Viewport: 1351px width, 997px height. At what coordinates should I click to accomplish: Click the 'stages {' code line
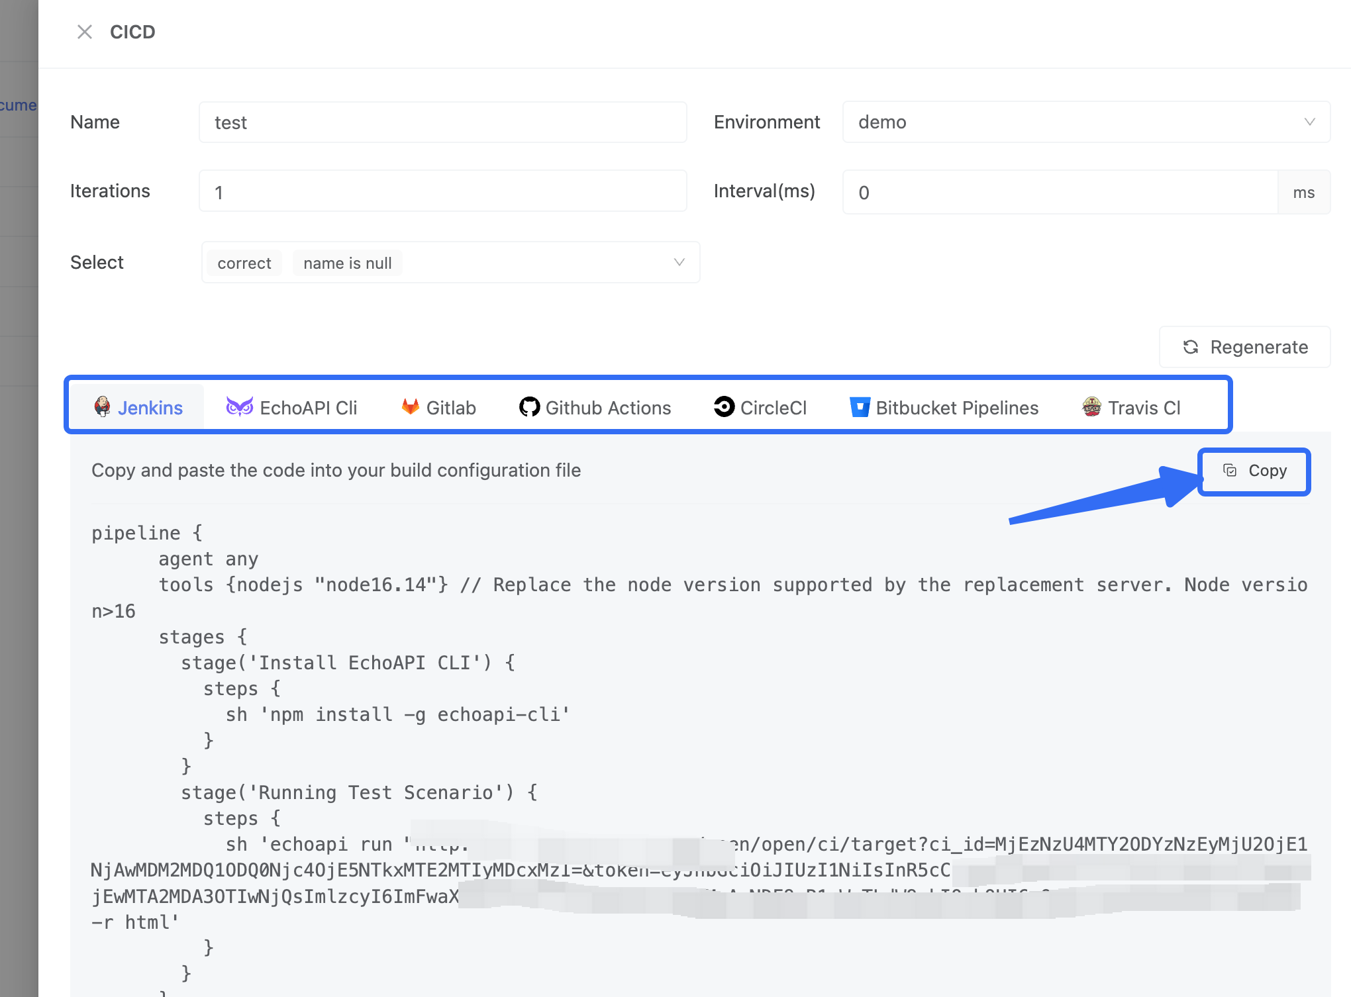tap(203, 637)
